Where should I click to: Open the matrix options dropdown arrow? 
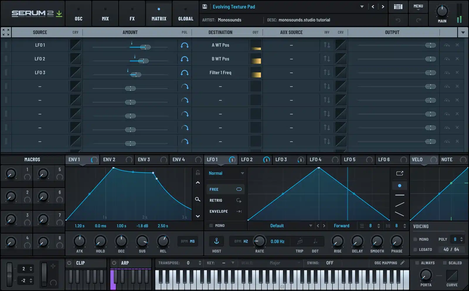(x=463, y=32)
